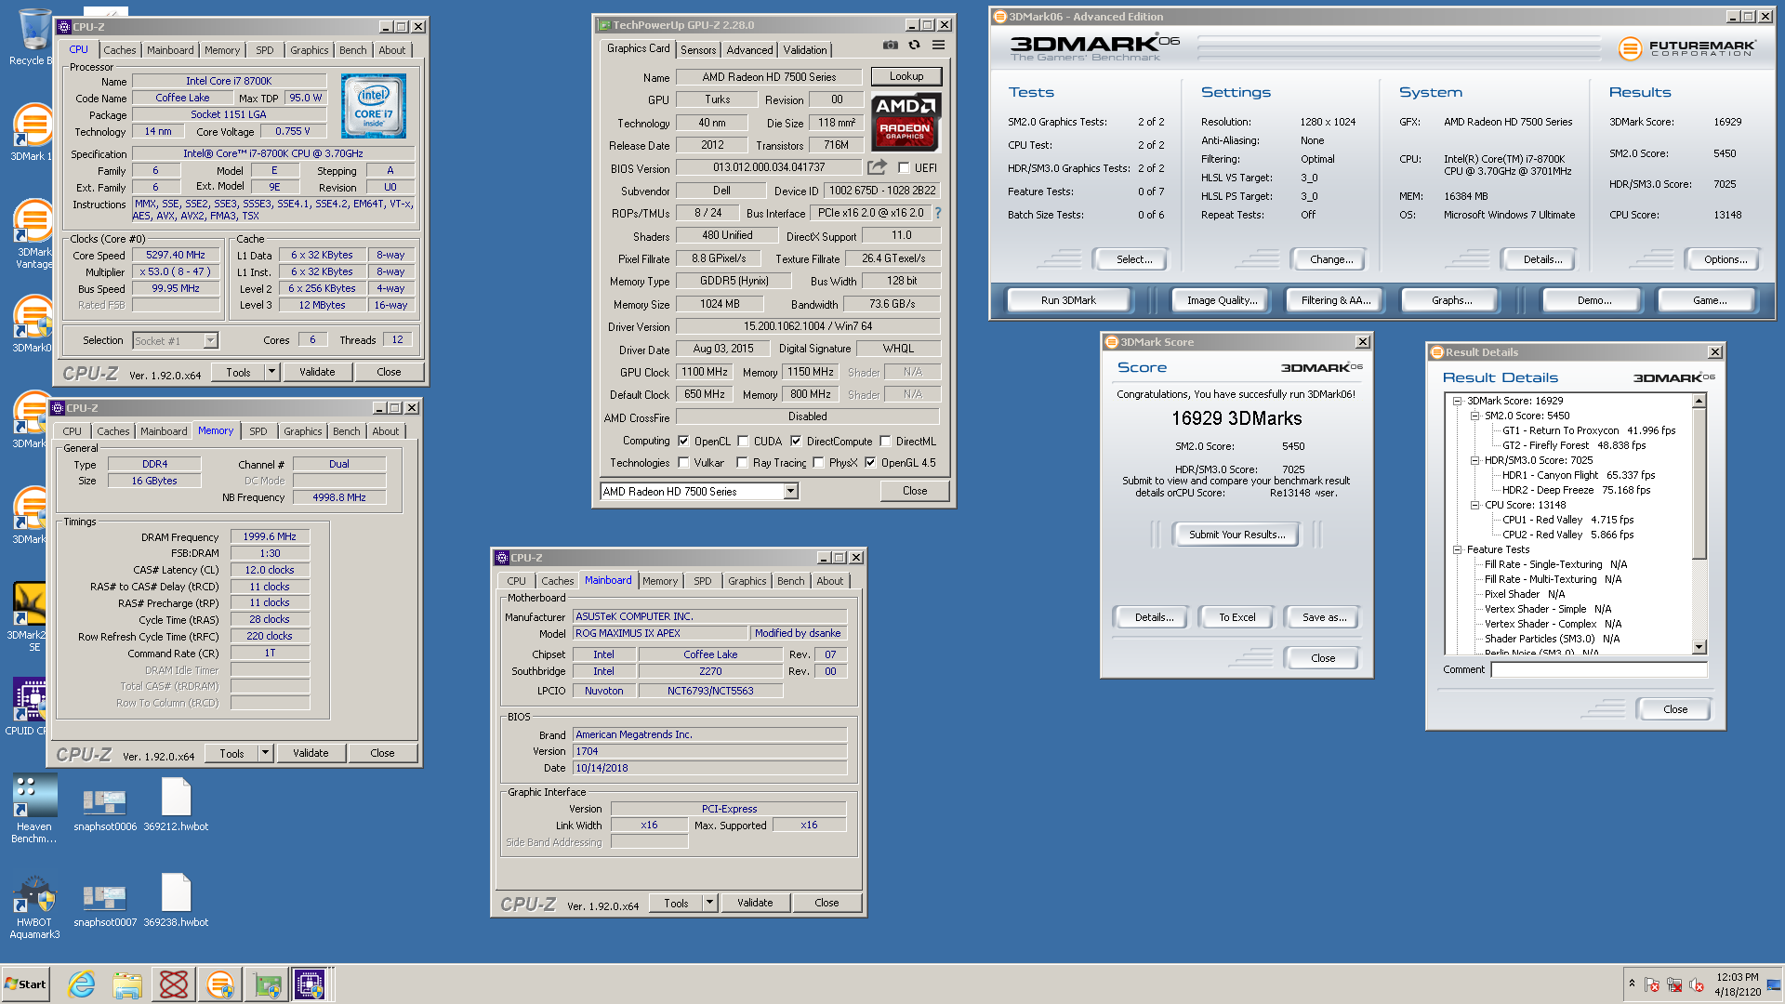Click the red atom taskbar icon

(174, 984)
